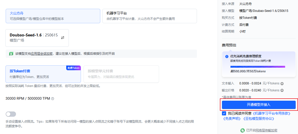Open 应用层会话加密 link
298x134 pixels.
(42, 54)
